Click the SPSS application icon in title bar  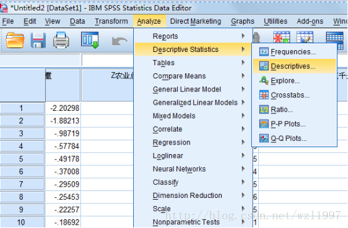click(x=4, y=8)
